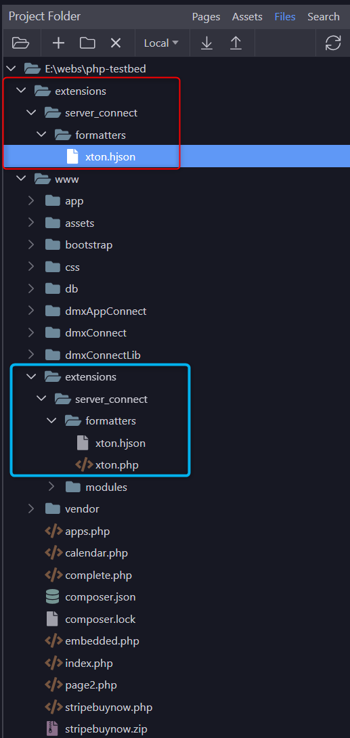
Task: Click the new file plus icon
Action: pyautogui.click(x=58, y=43)
